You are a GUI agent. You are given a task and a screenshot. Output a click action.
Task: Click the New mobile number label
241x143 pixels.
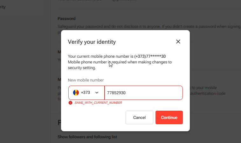(x=86, y=80)
